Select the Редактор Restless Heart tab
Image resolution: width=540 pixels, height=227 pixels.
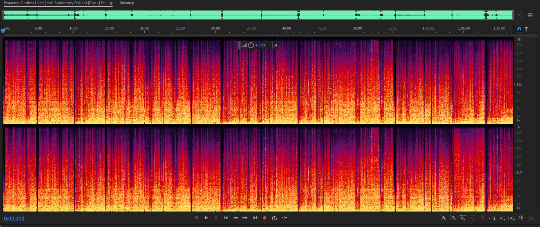click(55, 3)
